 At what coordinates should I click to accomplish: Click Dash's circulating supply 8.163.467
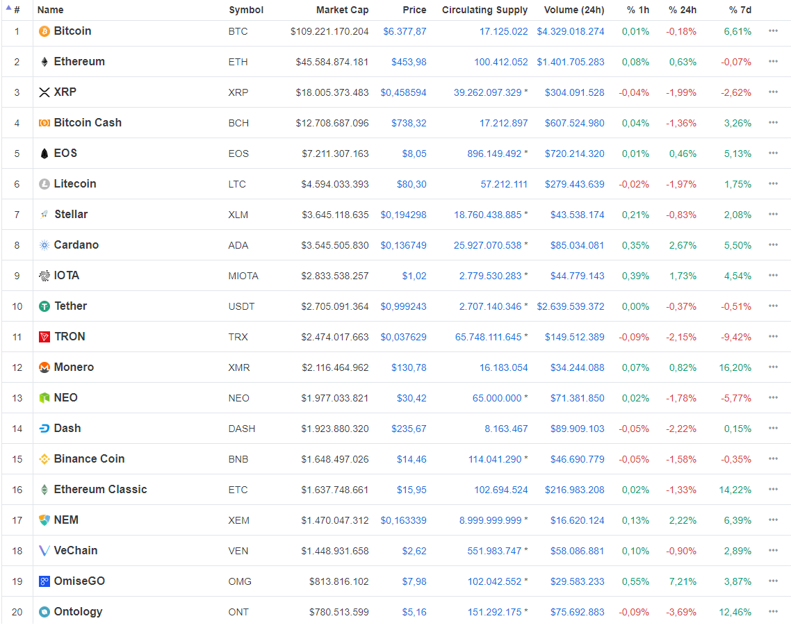(x=506, y=429)
